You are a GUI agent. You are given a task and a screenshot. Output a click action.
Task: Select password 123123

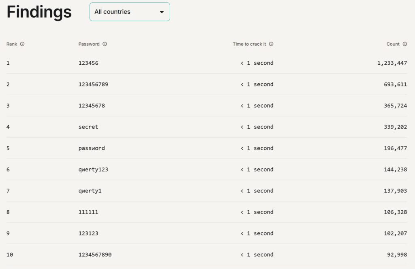click(x=88, y=233)
